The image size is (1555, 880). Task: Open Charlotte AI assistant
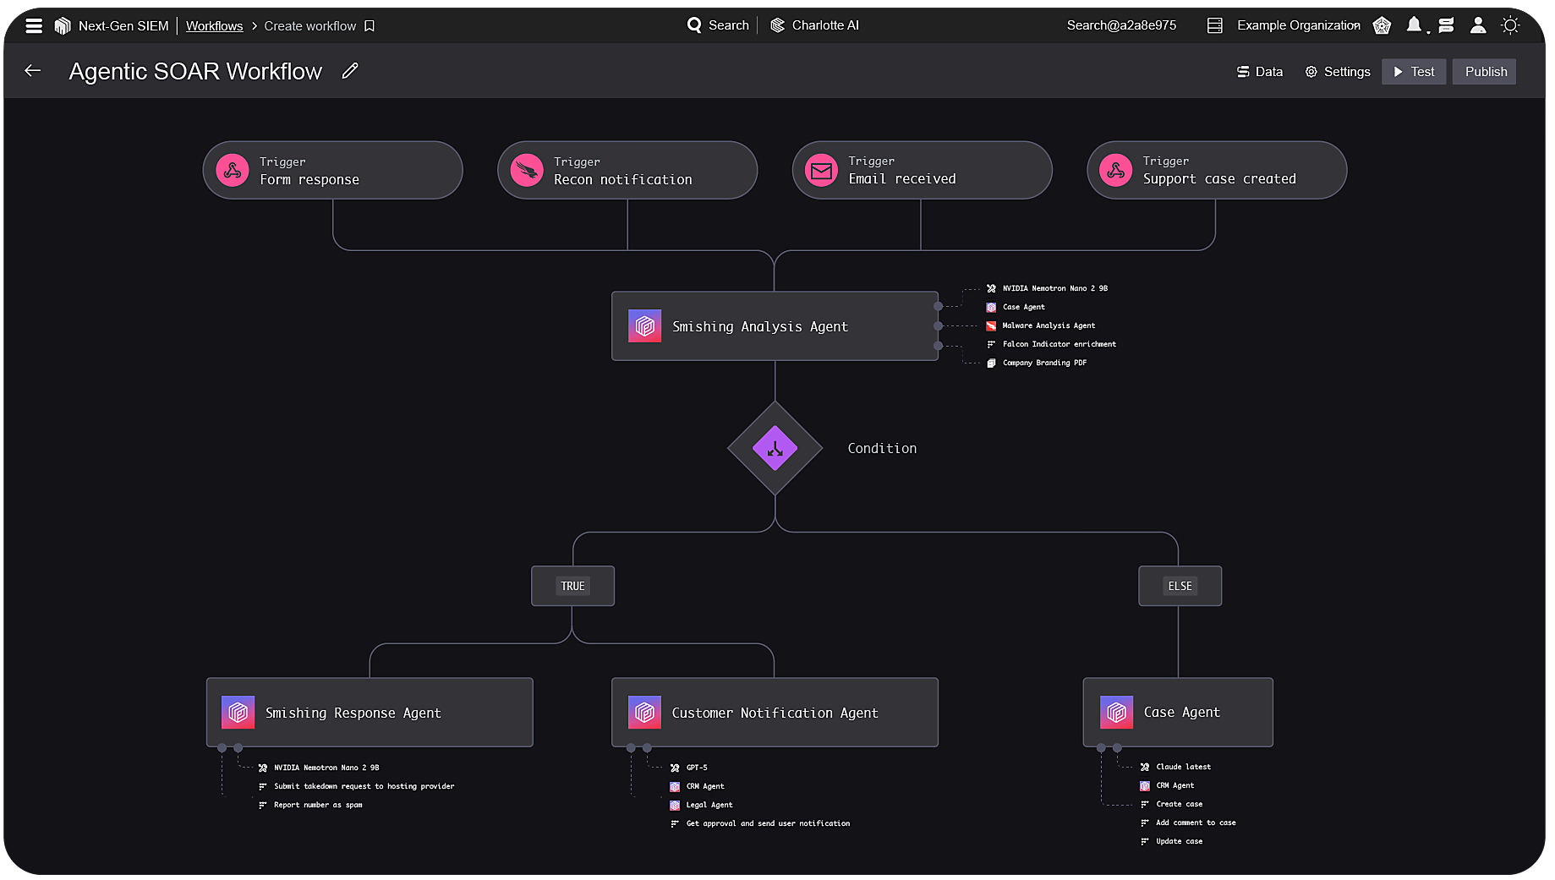tap(814, 25)
